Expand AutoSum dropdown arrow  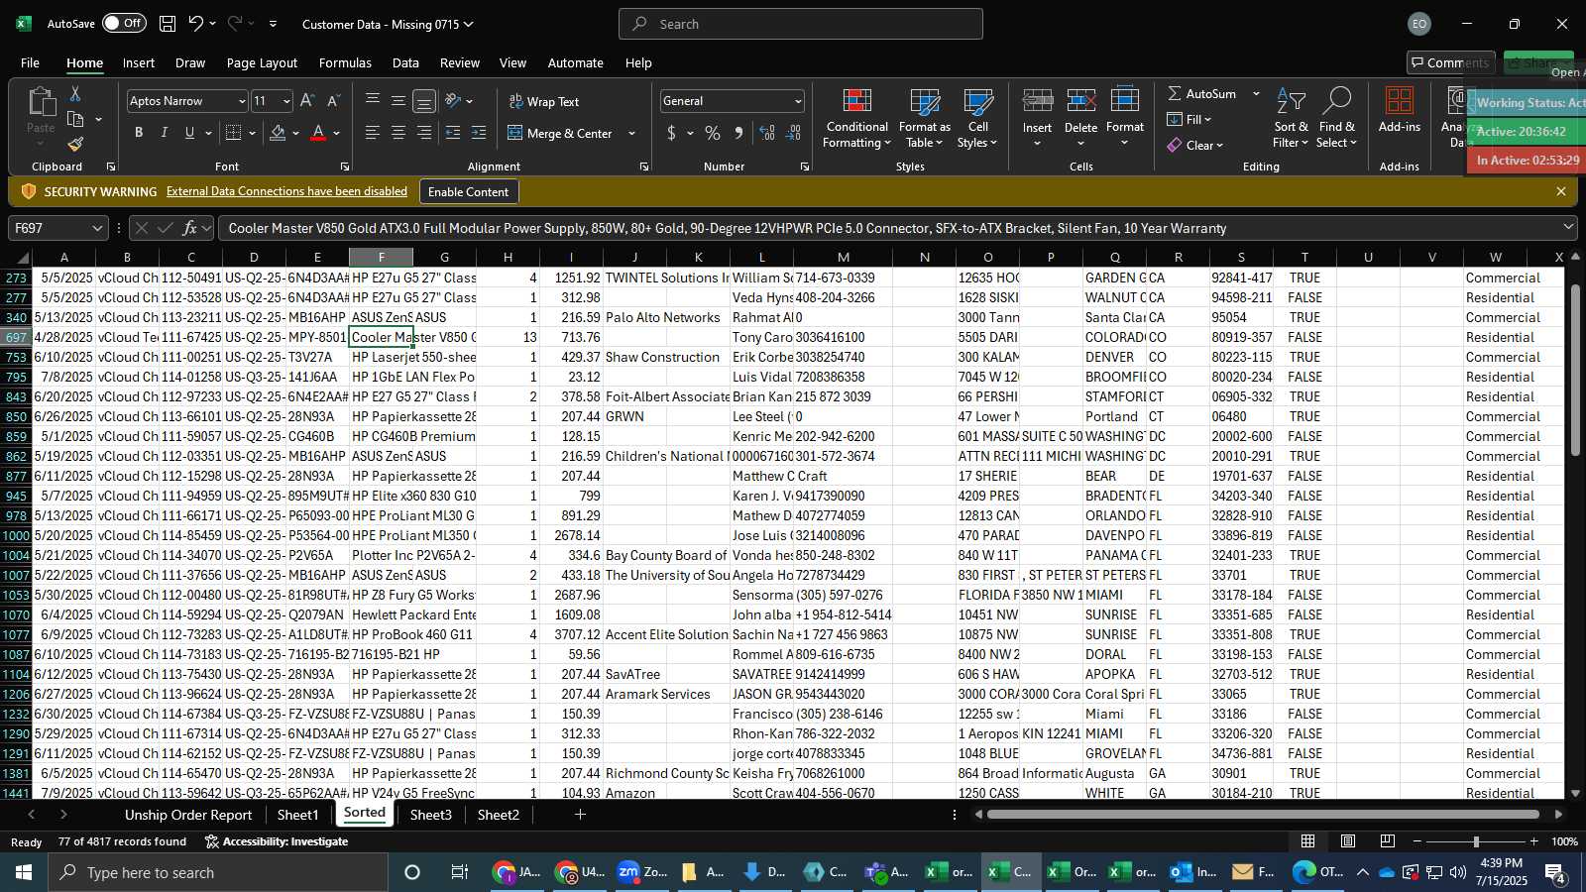(x=1256, y=93)
